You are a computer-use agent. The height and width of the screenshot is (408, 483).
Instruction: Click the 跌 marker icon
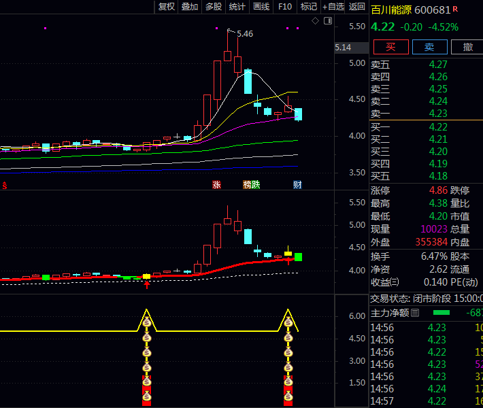click(255, 185)
